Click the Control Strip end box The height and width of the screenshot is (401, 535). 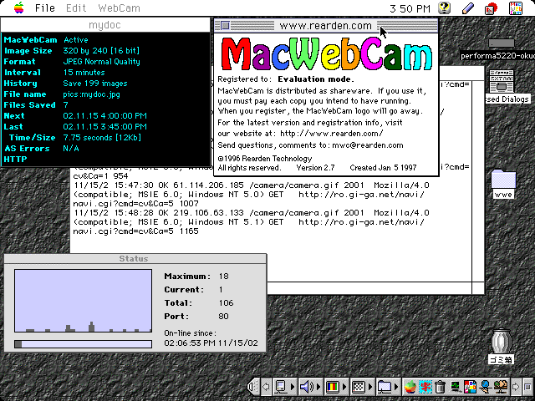[x=527, y=387]
